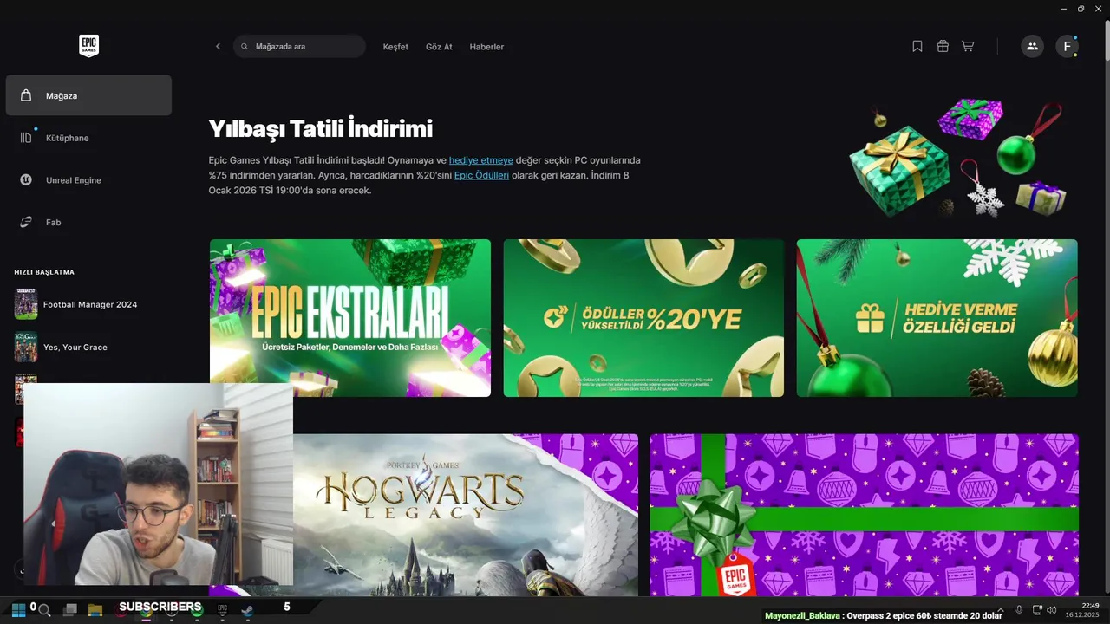This screenshot has height=624, width=1110.
Task: Show hidden system tray icons
Action: (x=1001, y=610)
